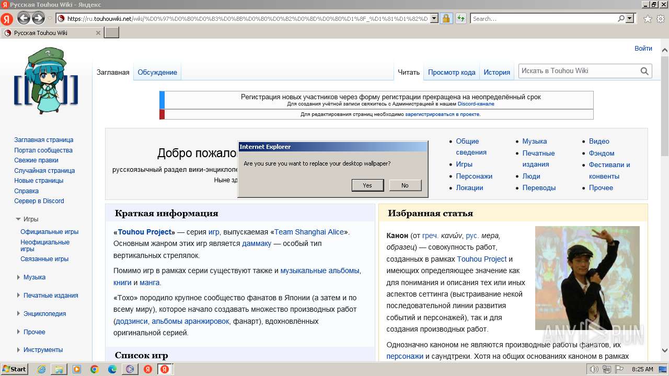The image size is (669, 376).
Task: Open File Explorer folder in taskbar
Action: point(59,369)
